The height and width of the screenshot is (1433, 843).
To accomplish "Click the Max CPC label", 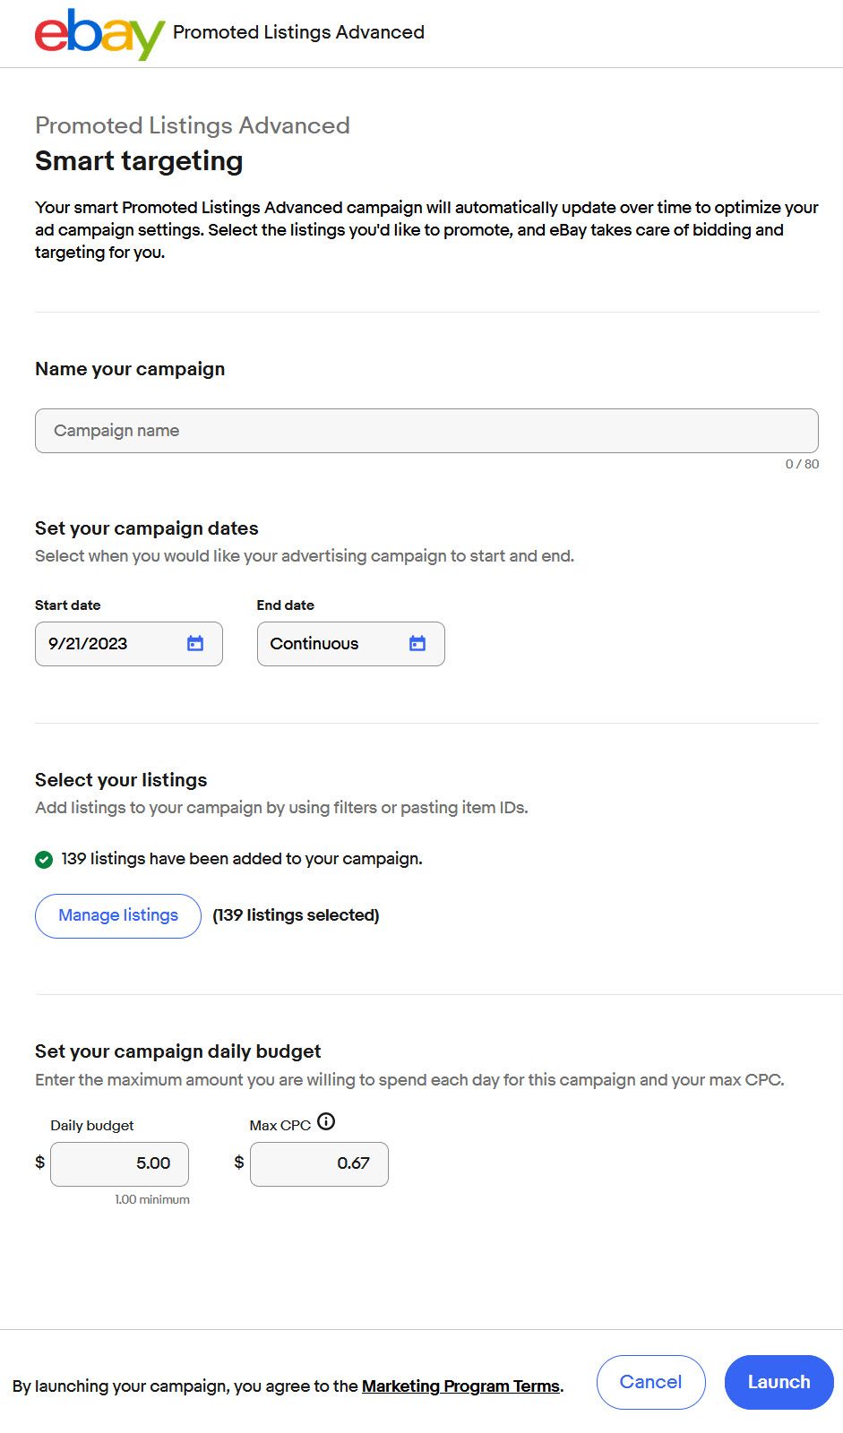I will coord(280,1125).
